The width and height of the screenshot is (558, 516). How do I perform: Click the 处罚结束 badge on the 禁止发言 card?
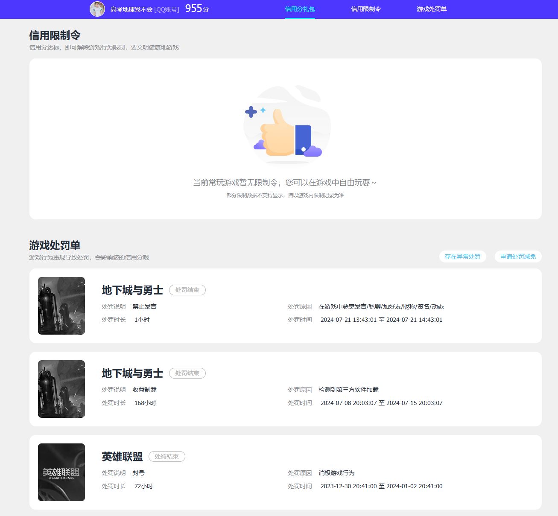187,290
